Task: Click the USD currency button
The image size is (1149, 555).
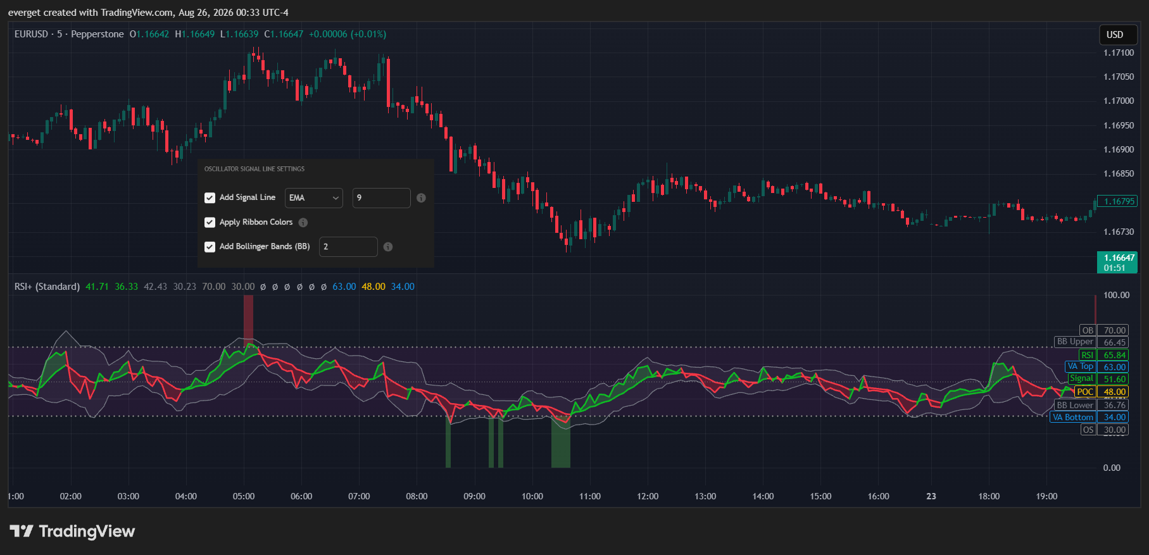Action: coord(1117,35)
